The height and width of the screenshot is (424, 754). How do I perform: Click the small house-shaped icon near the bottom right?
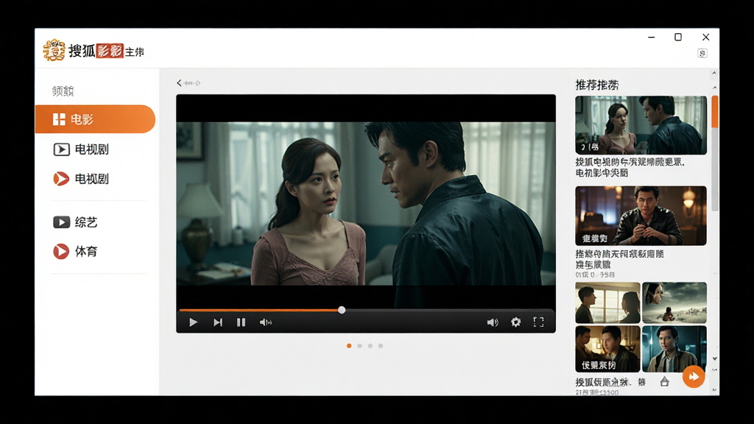coord(665,382)
